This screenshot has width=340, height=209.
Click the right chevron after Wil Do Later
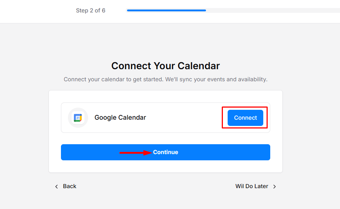pyautogui.click(x=275, y=187)
